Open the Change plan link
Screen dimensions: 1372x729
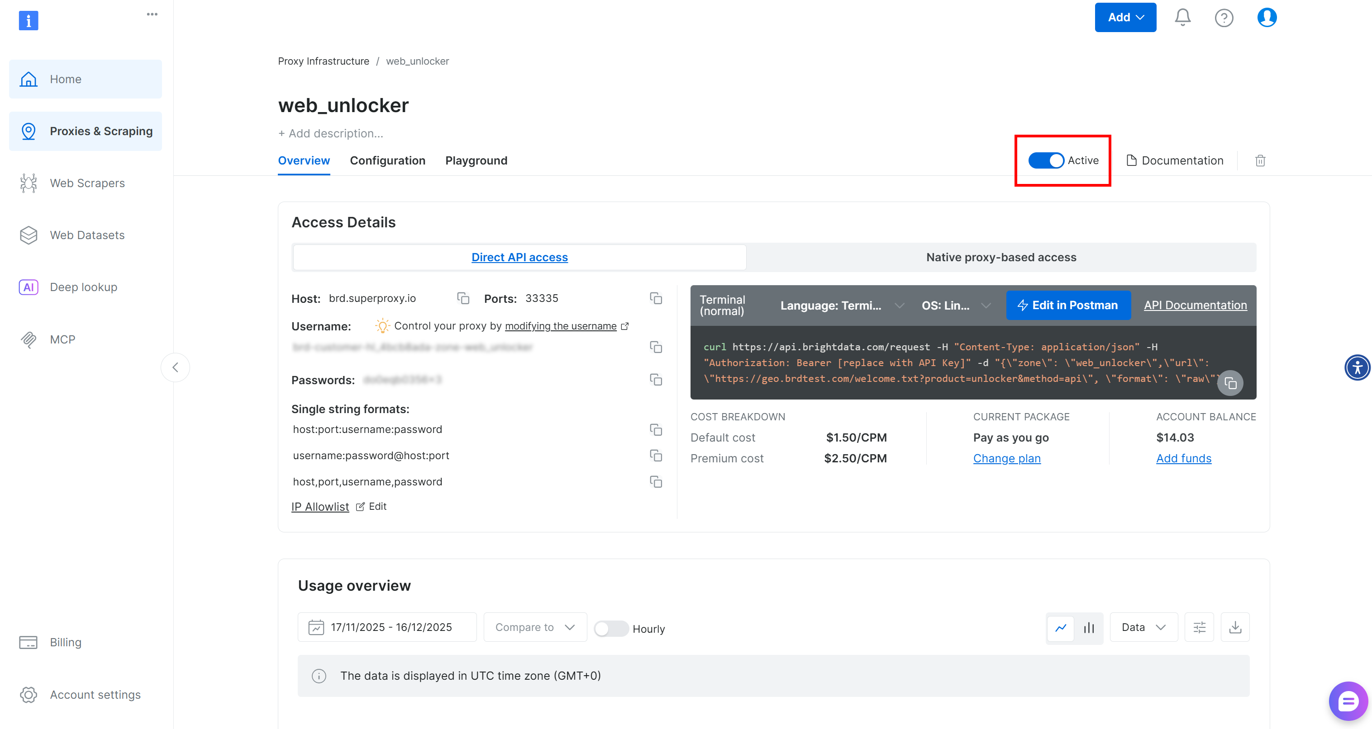tap(1007, 458)
